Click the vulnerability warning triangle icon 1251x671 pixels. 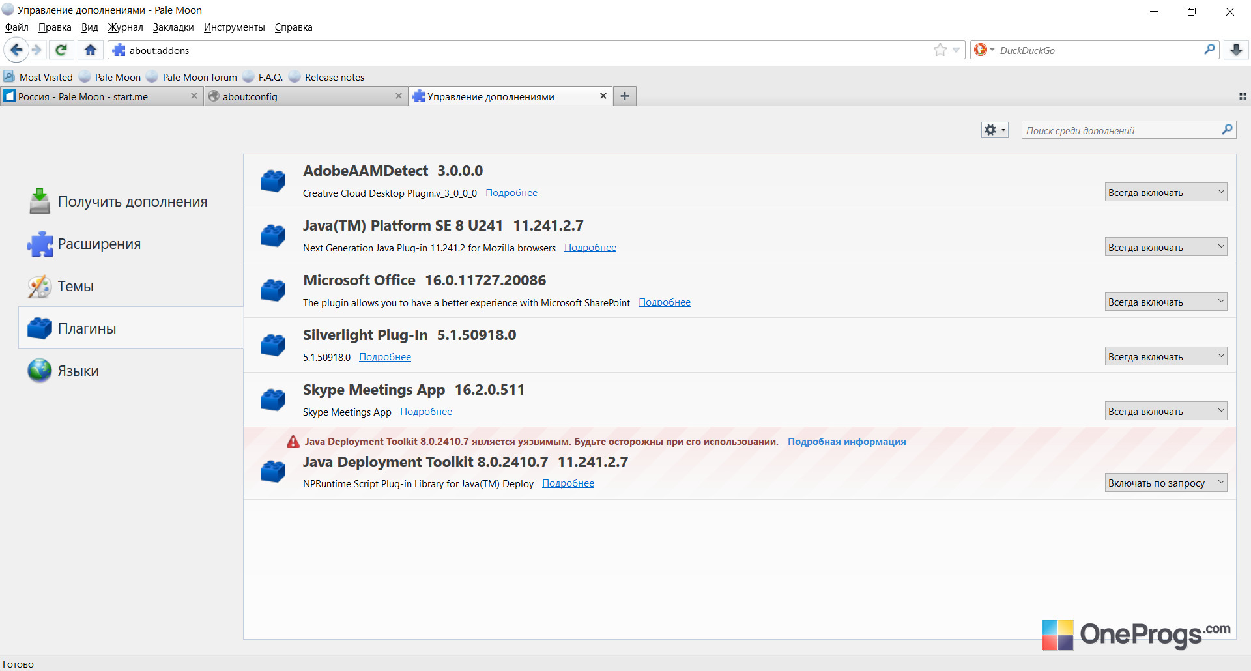tap(293, 442)
